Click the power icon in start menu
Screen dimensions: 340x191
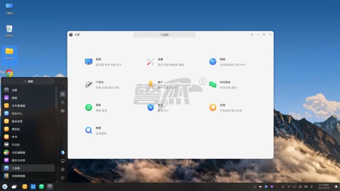point(63,177)
